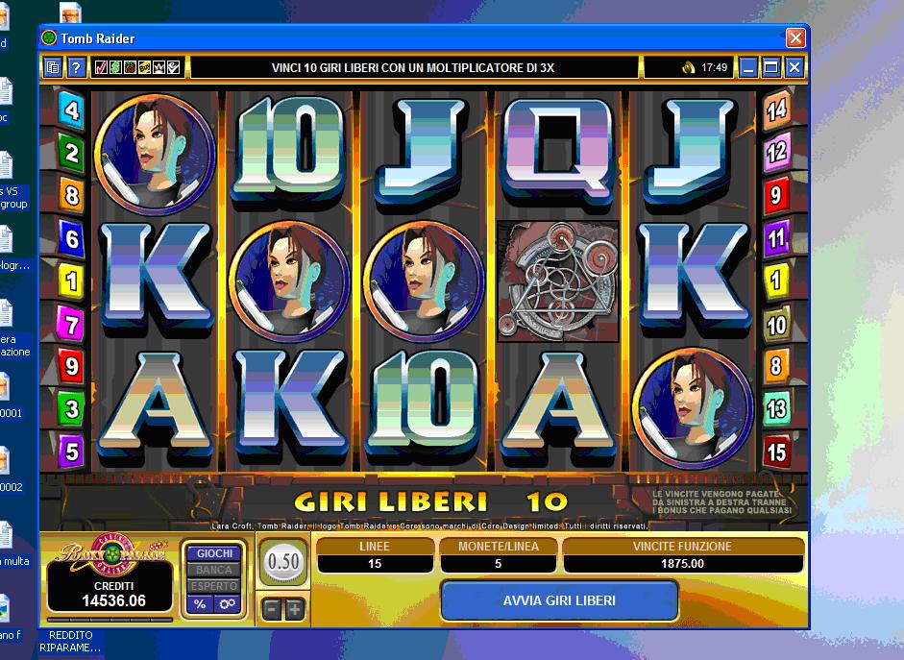Click the red checkmark toolbar icon
This screenshot has width=904, height=660.
click(x=101, y=68)
